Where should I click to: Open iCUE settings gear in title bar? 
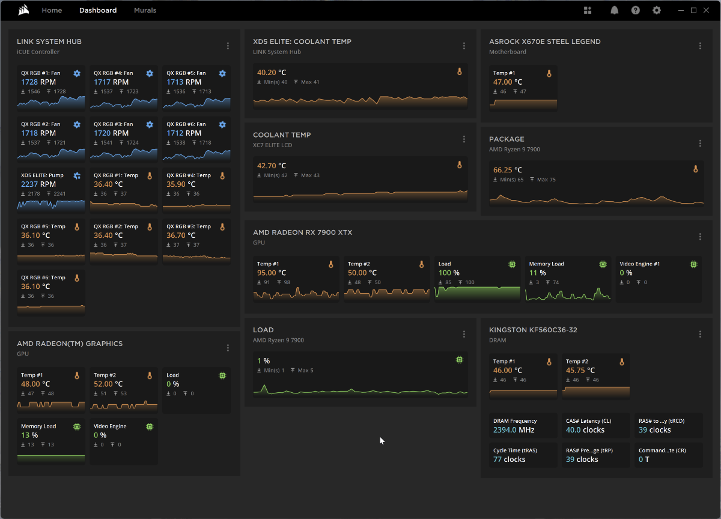click(657, 10)
